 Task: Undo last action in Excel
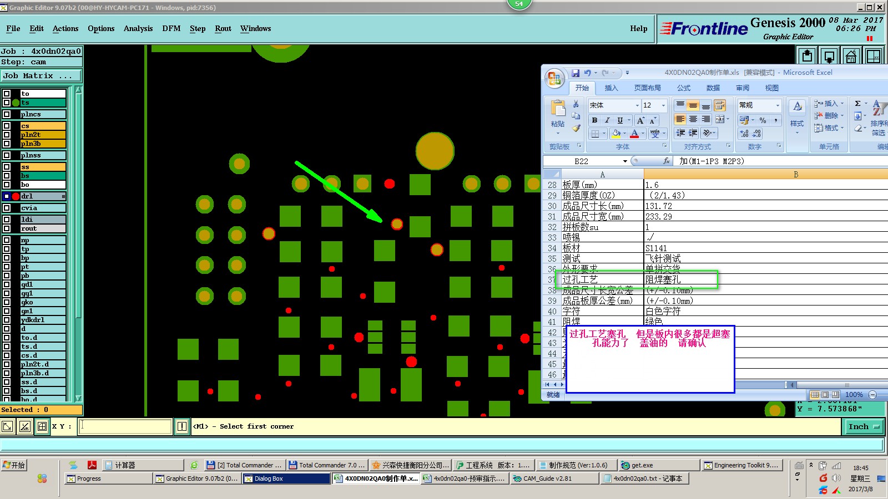587,73
